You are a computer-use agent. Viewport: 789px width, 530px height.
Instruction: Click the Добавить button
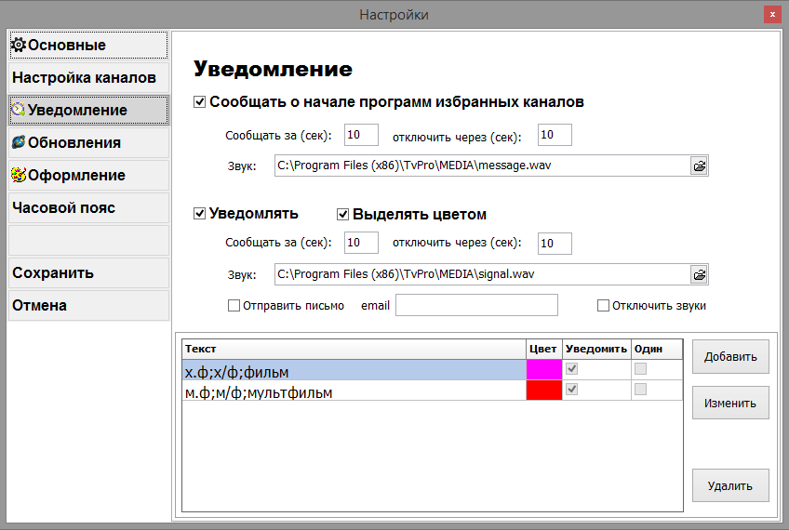730,356
